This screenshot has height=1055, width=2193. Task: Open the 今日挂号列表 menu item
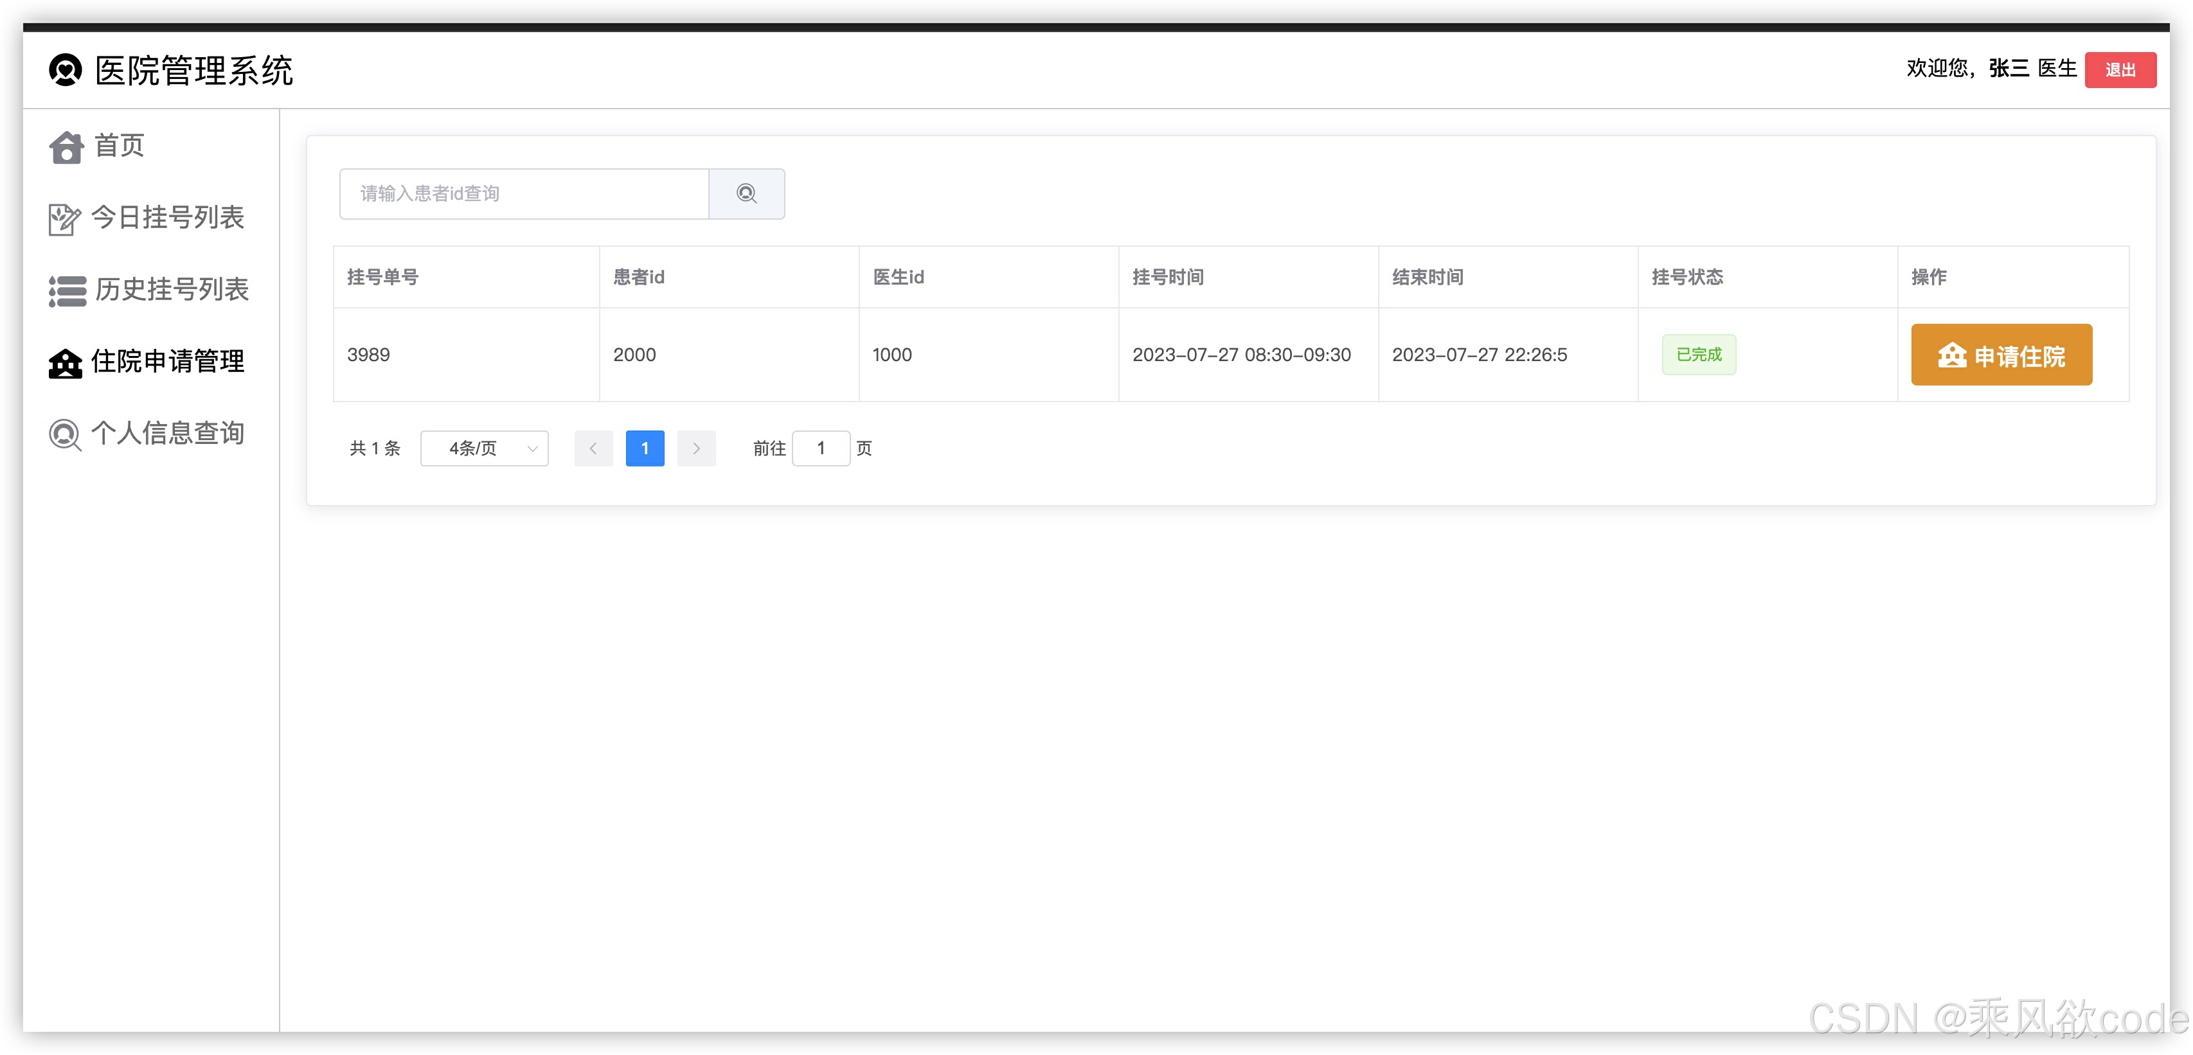click(168, 218)
